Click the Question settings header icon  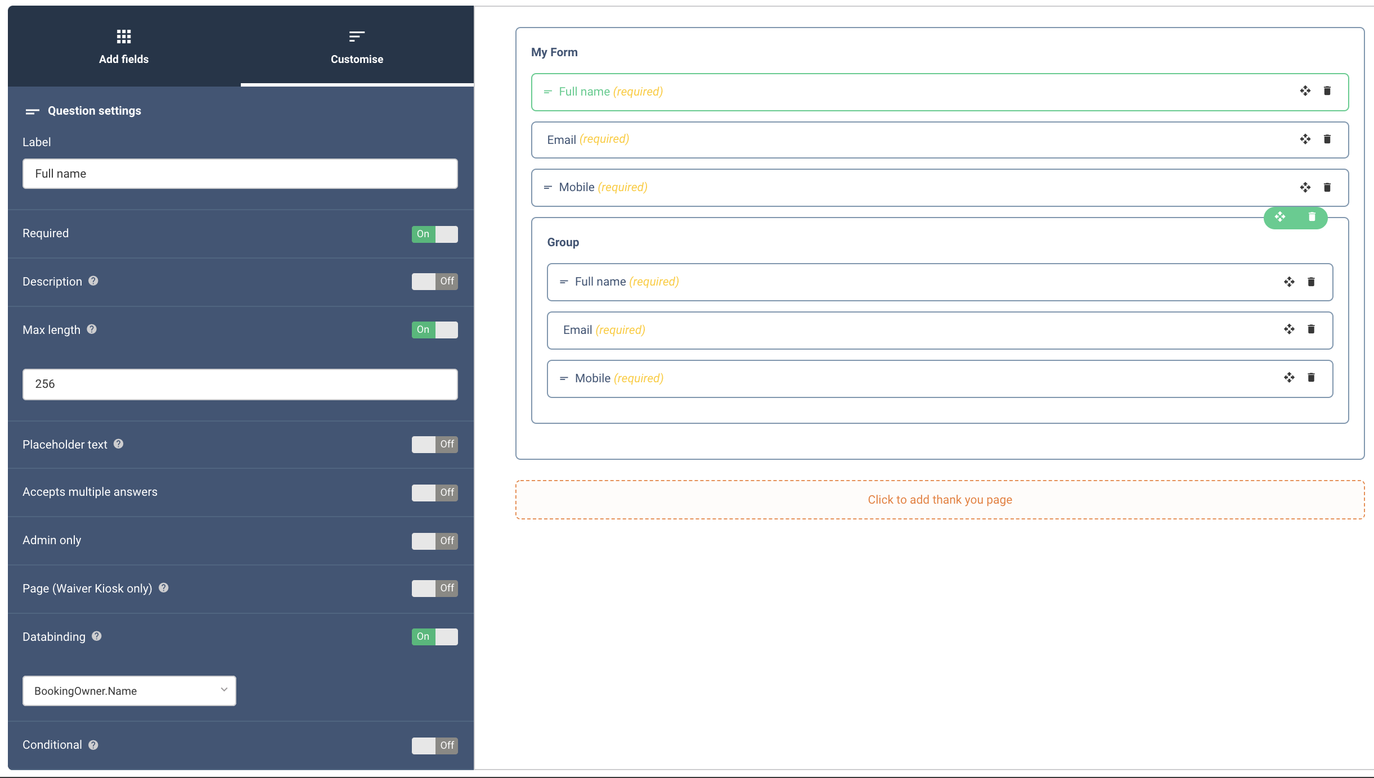(33, 111)
